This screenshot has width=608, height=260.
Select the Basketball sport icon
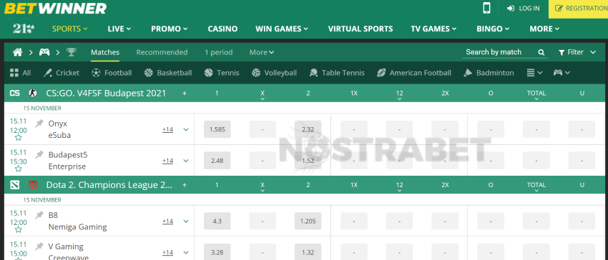[x=149, y=73]
